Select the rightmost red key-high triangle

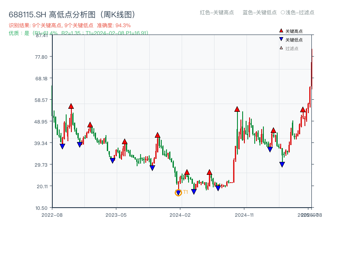point(303,110)
